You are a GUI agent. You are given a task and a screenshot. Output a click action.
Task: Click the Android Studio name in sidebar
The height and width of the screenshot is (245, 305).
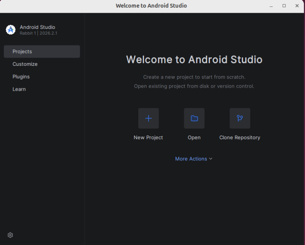point(37,27)
